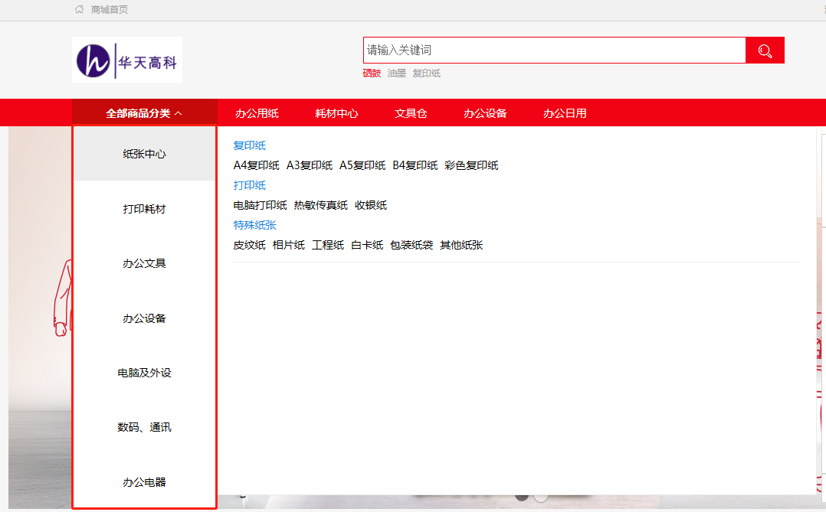Open the 办公日用 nav tab
The image size is (826, 512).
[565, 113]
